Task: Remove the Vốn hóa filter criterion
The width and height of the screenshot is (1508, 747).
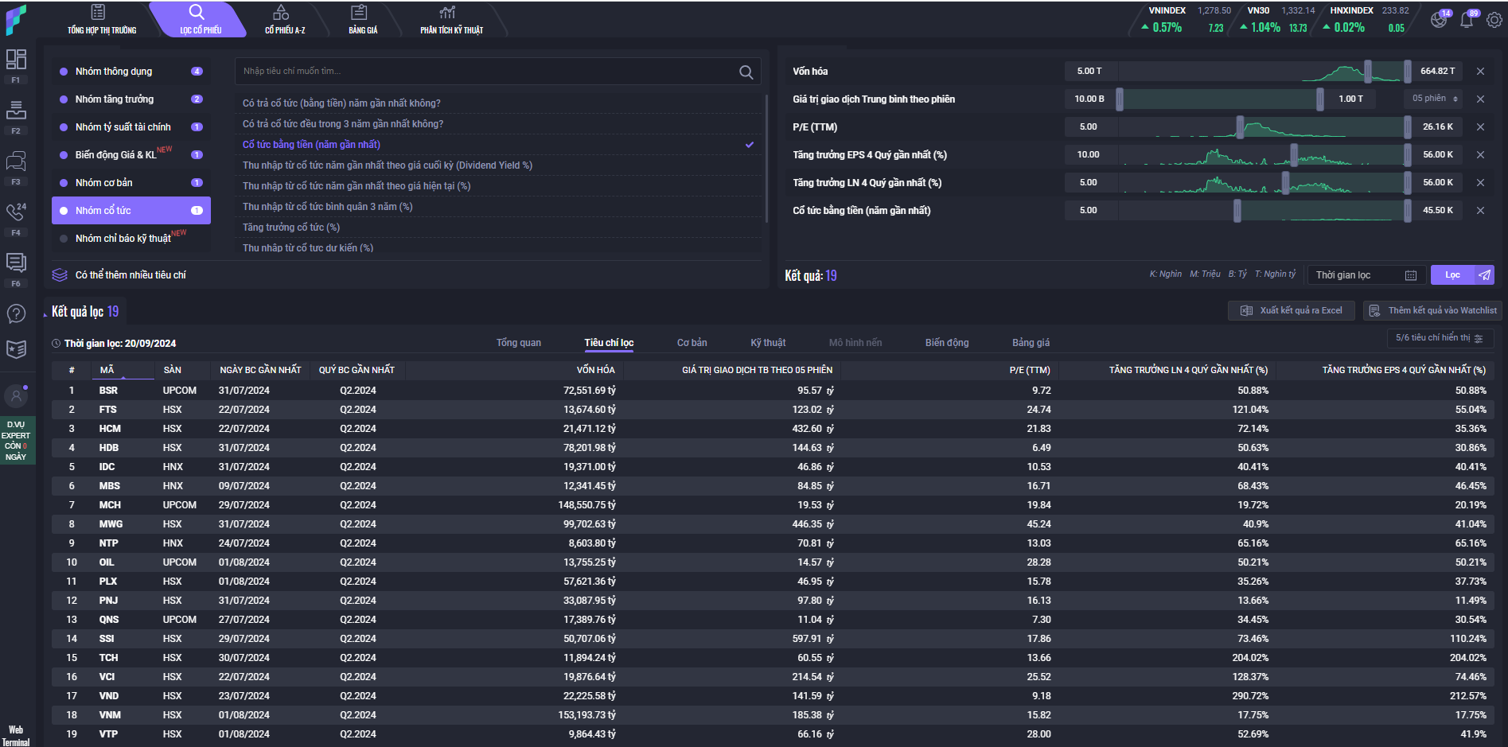Action: pos(1480,72)
